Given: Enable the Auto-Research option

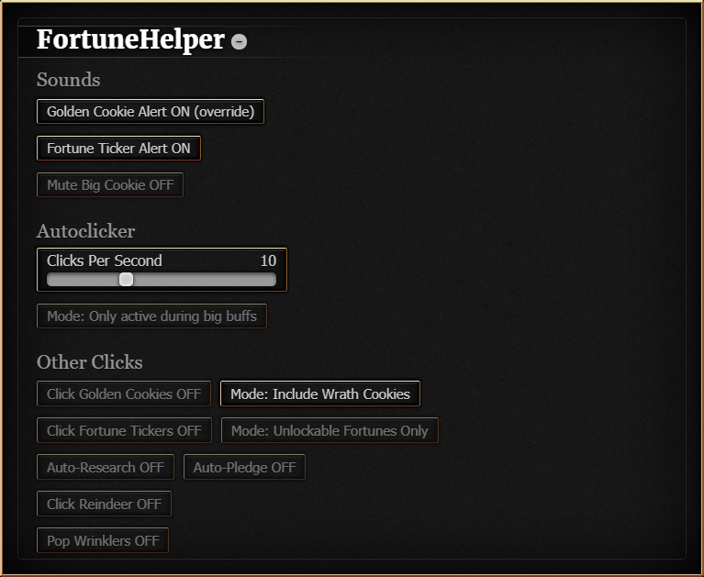Looking at the screenshot, I should coord(106,467).
